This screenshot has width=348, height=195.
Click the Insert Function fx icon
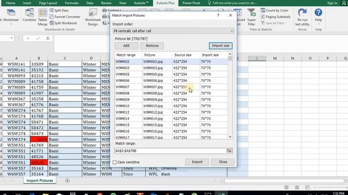tap(48, 38)
